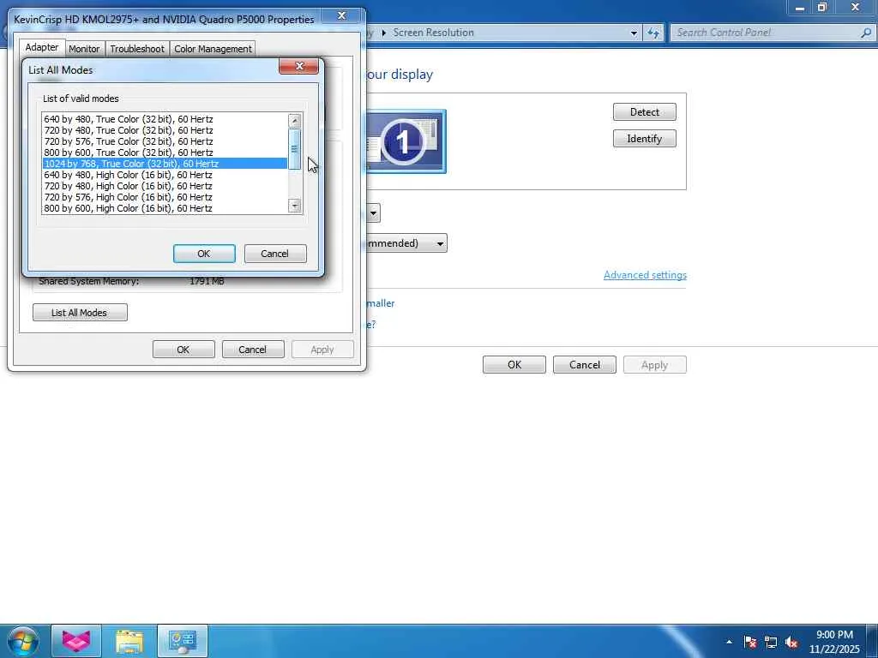Screen dimensions: 878x658
Task: Click the Action Center flag icon
Action: [x=750, y=642]
